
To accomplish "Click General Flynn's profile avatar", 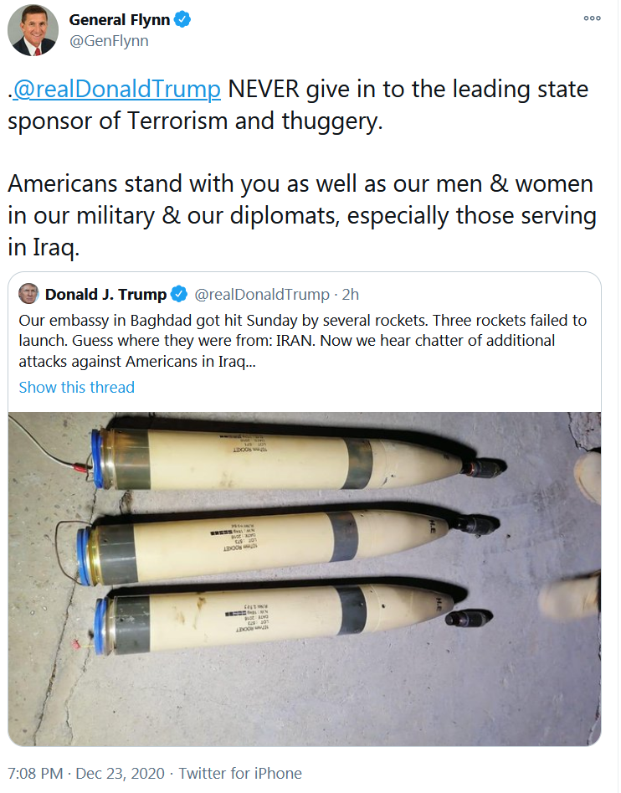I will coord(33,30).
